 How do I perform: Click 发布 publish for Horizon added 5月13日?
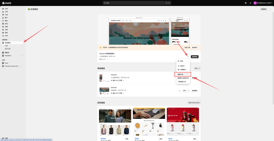coord(185,91)
